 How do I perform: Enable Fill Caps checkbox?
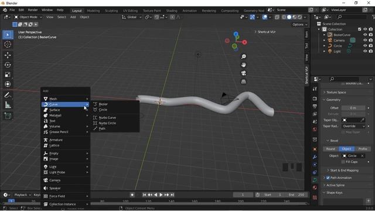tap(343, 162)
